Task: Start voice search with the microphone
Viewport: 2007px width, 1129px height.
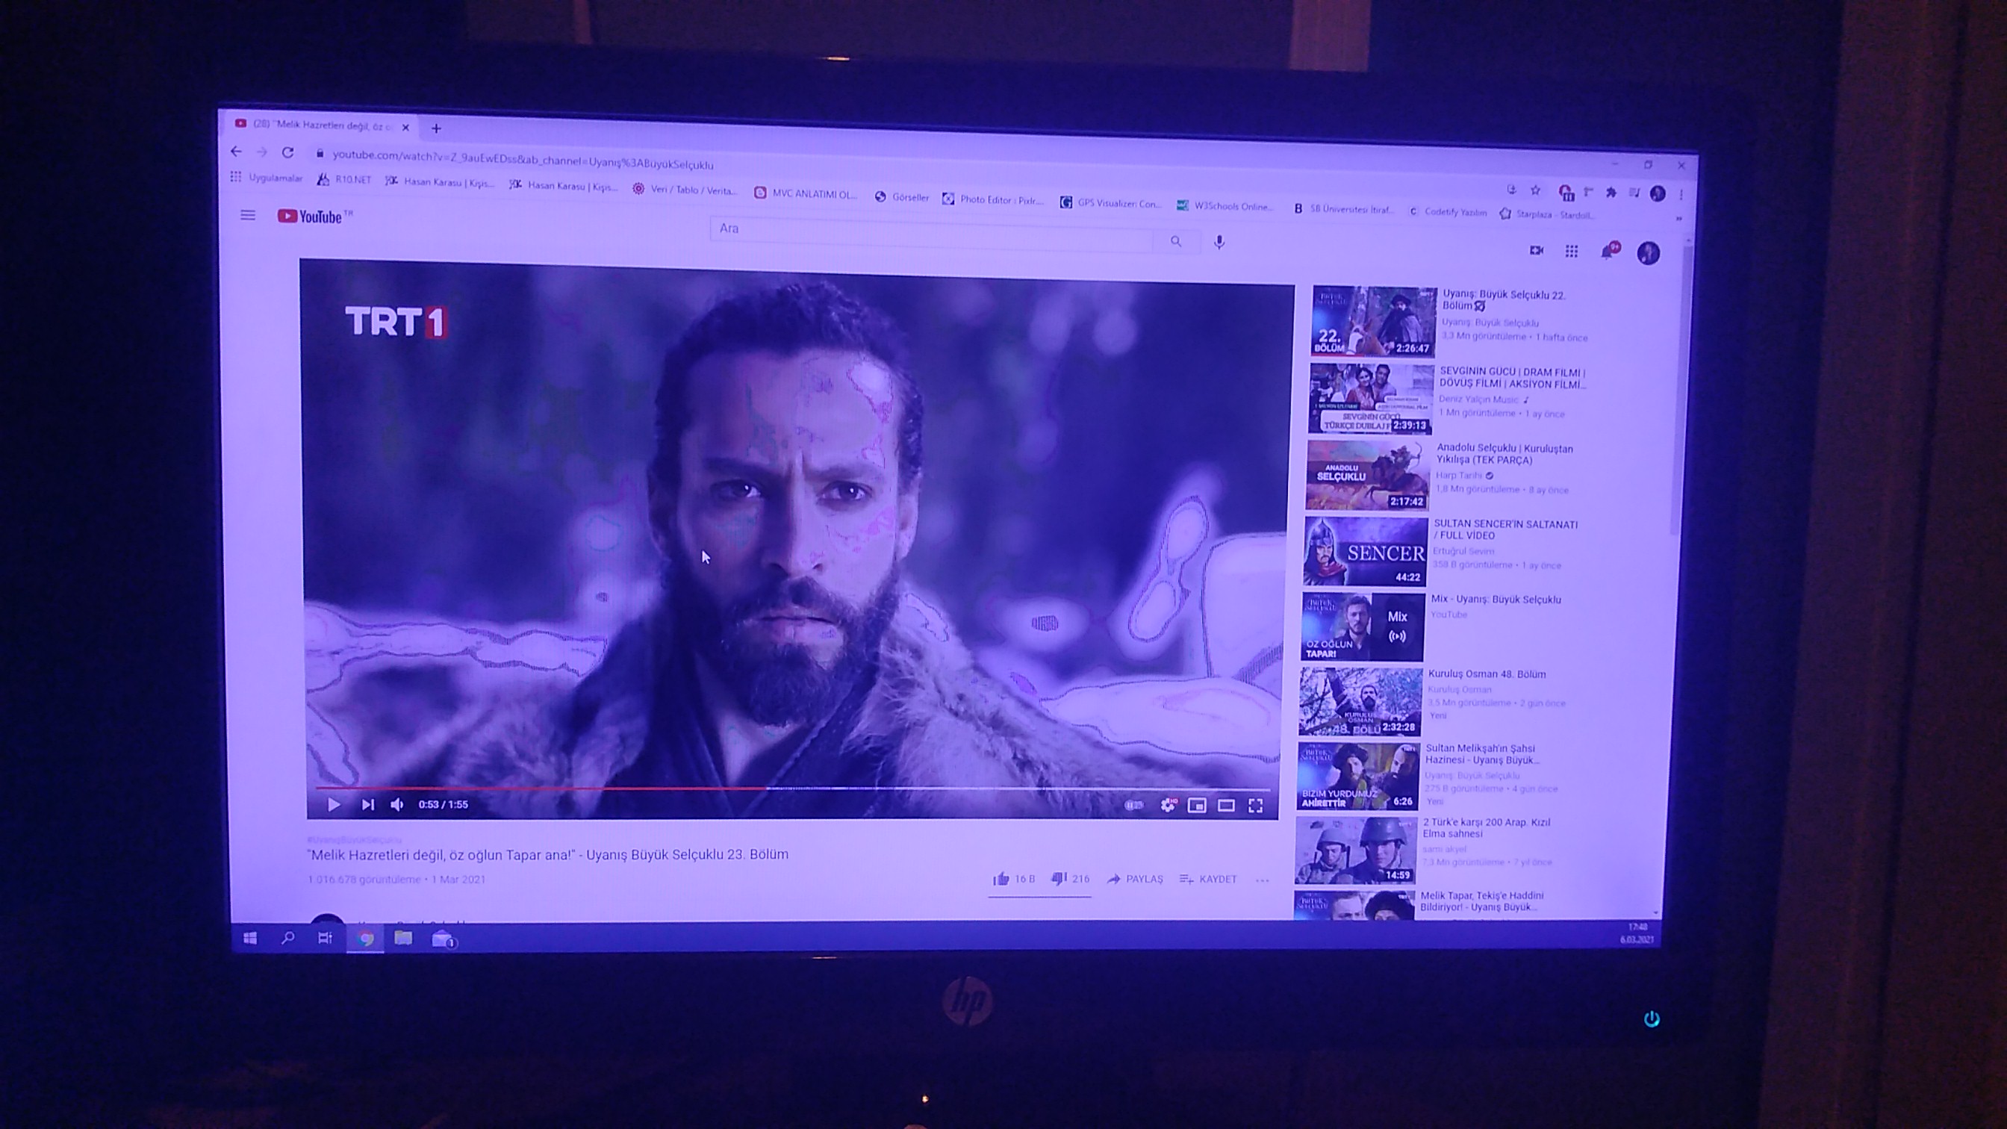Action: coord(1219,243)
